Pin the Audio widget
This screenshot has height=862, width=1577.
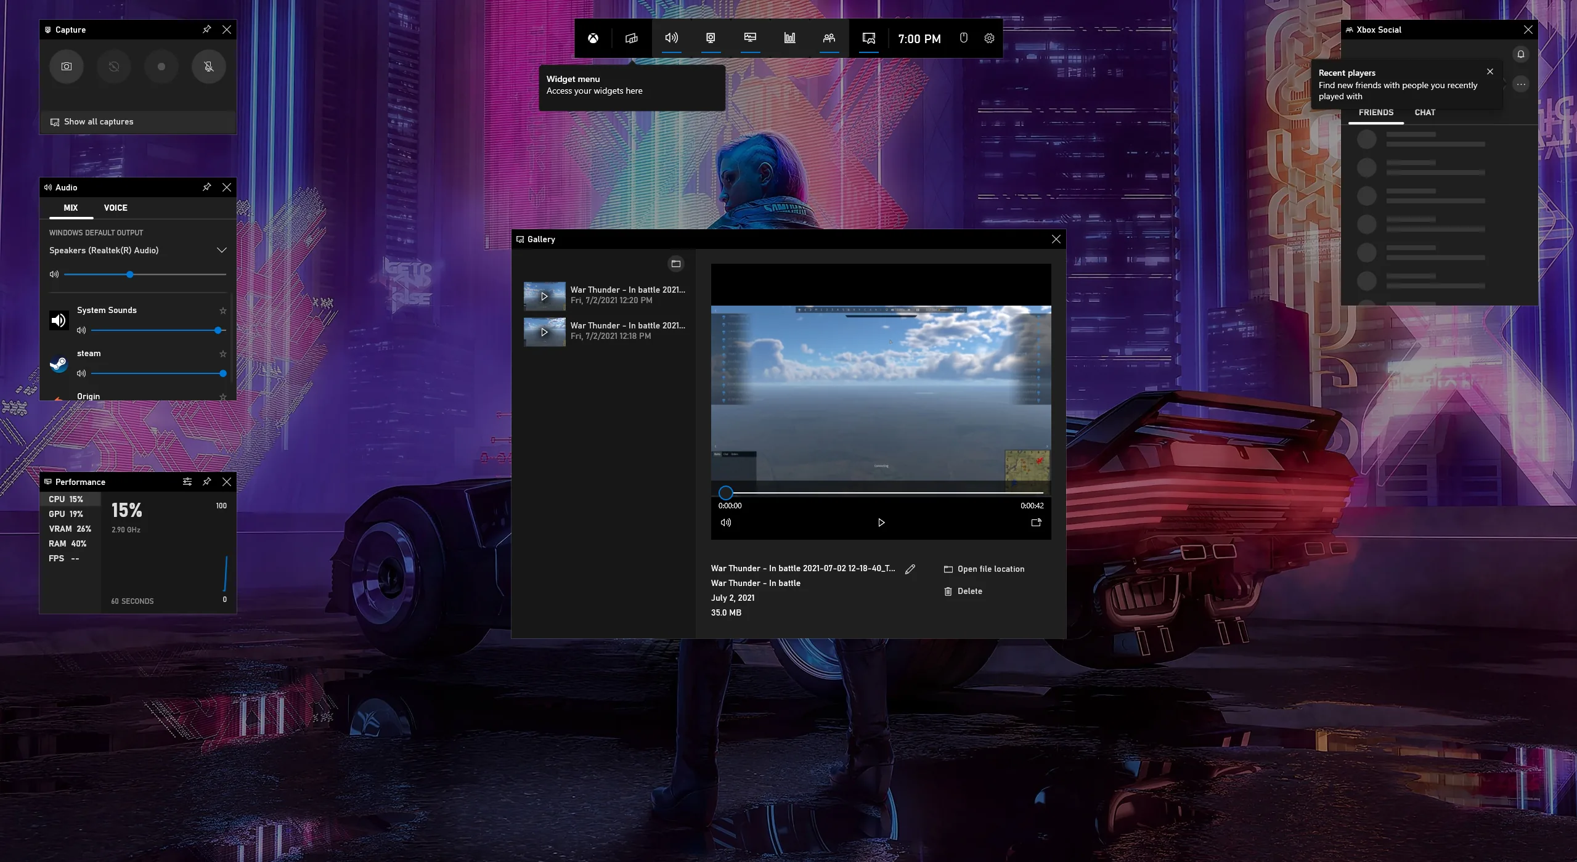207,187
